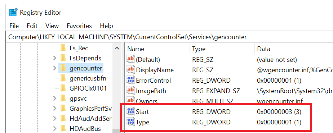Click the @wgencounter.inf DisplayName data
The width and height of the screenshot is (333, 133).
[295, 70]
